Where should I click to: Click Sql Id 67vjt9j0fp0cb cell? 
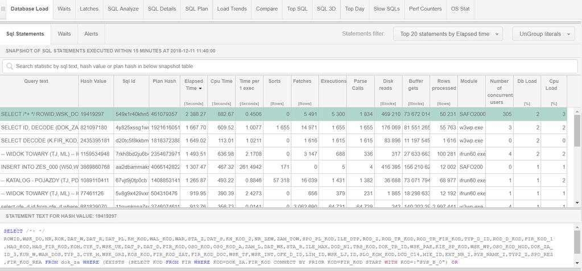click(131, 181)
